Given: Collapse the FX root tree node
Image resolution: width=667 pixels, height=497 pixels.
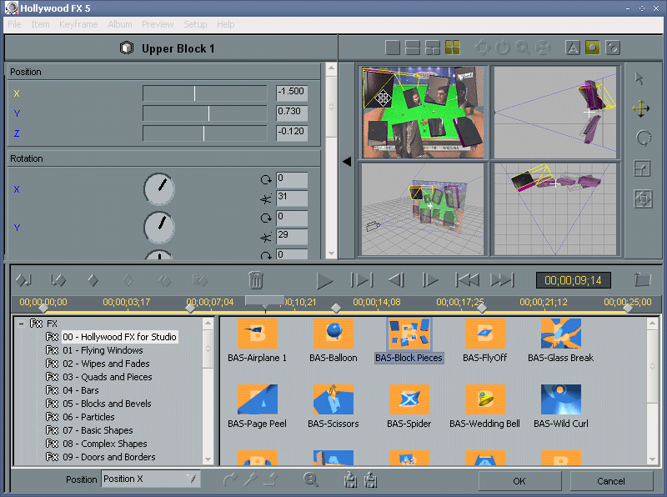Looking at the screenshot, I should point(21,324).
